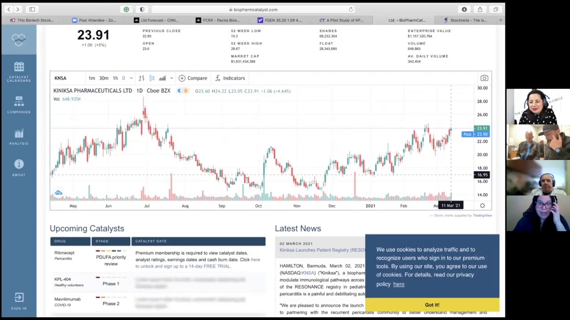
Task: Click the Sign In sidebar icon
Action: pyautogui.click(x=19, y=301)
